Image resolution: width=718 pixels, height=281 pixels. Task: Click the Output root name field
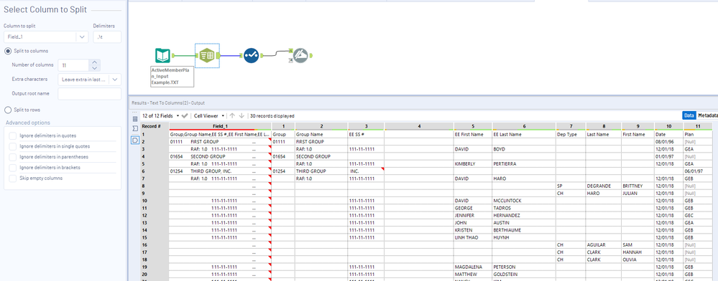pyautogui.click(x=90, y=94)
